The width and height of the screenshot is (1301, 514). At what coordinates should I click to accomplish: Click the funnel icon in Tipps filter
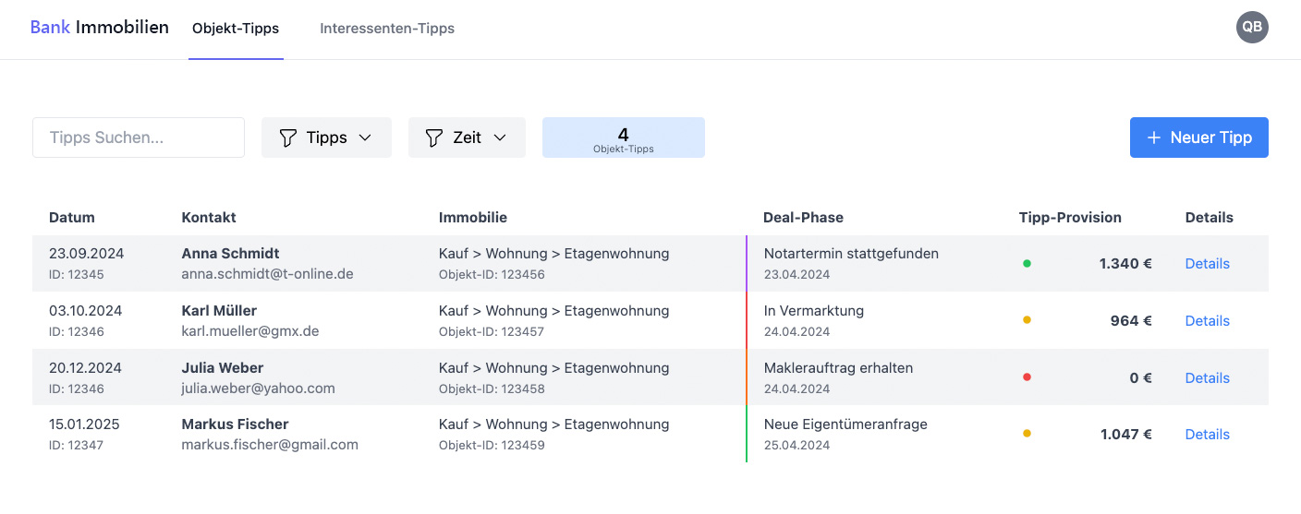click(288, 137)
